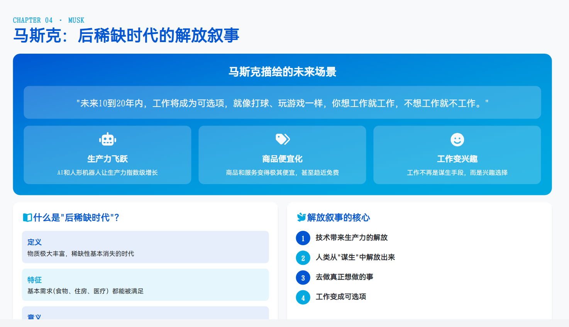
Task: Click the robot icon above 生产力飞跃
Action: click(x=107, y=139)
